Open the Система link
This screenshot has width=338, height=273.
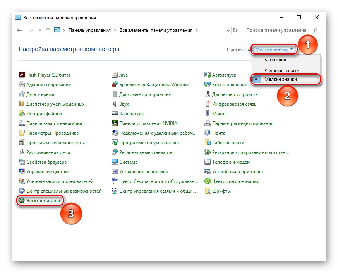tap(128, 162)
